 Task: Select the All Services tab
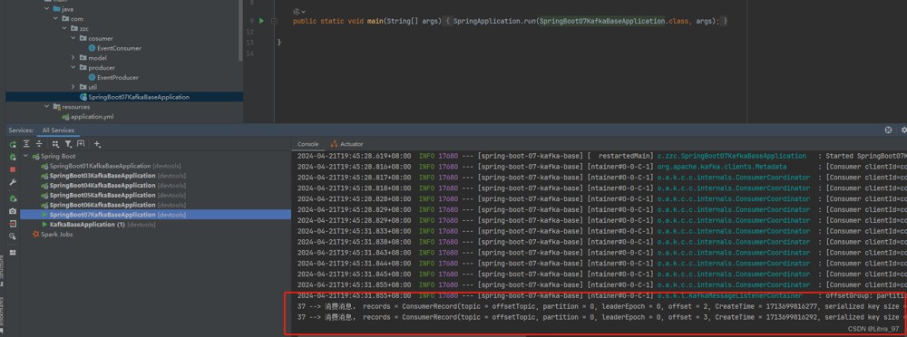[58, 130]
